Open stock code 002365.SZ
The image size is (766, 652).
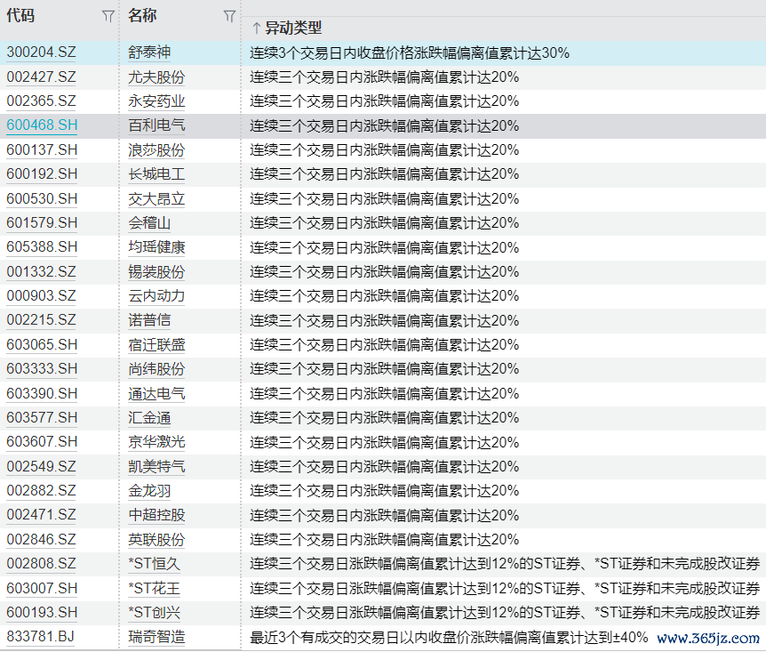42,101
